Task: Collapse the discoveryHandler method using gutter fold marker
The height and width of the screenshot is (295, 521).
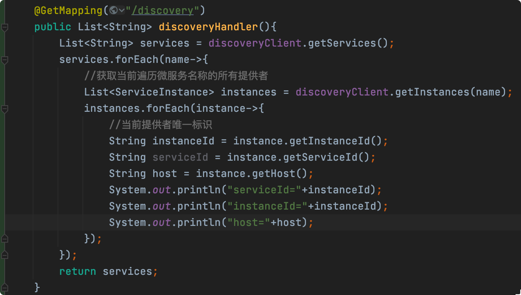Action: 4,28
